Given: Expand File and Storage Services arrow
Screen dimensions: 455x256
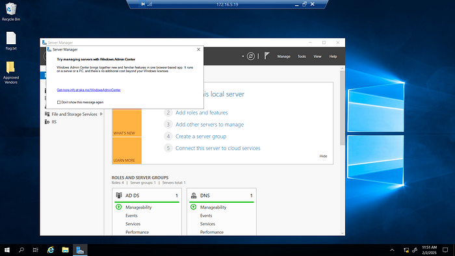Looking at the screenshot, I should (101, 114).
